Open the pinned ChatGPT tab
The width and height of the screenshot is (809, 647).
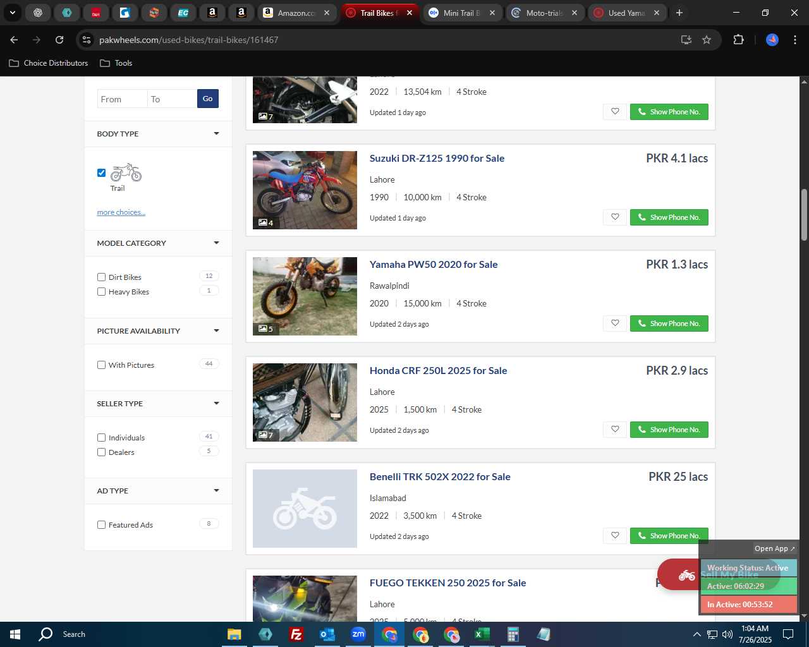pos(38,13)
